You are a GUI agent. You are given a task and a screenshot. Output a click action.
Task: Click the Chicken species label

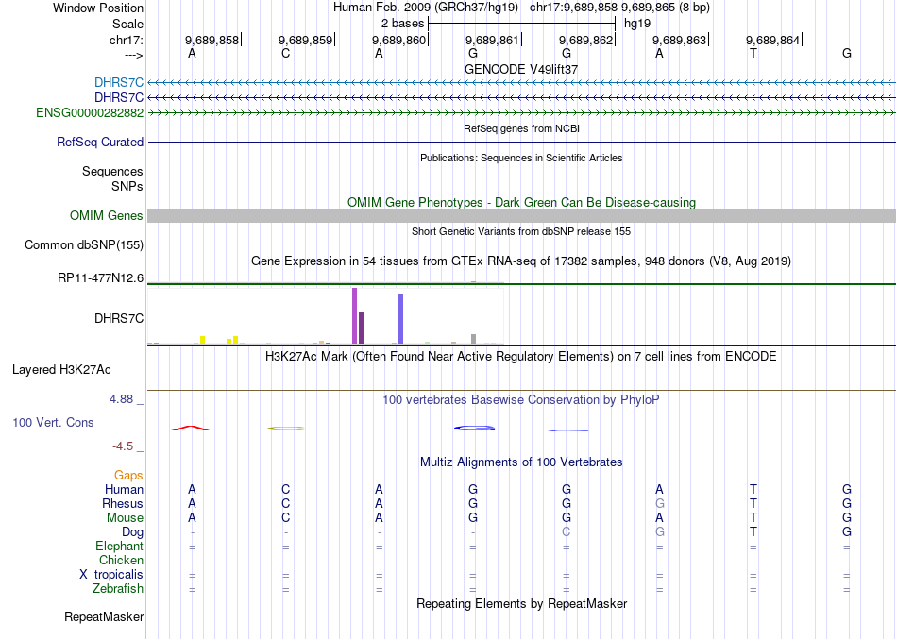(121, 560)
